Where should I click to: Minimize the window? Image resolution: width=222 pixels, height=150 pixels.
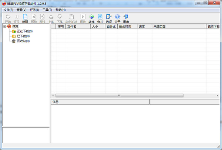198,3
